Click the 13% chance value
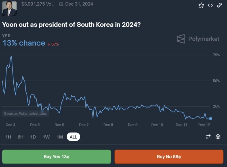Viewport: 227px width, 167px height. [x=24, y=43]
